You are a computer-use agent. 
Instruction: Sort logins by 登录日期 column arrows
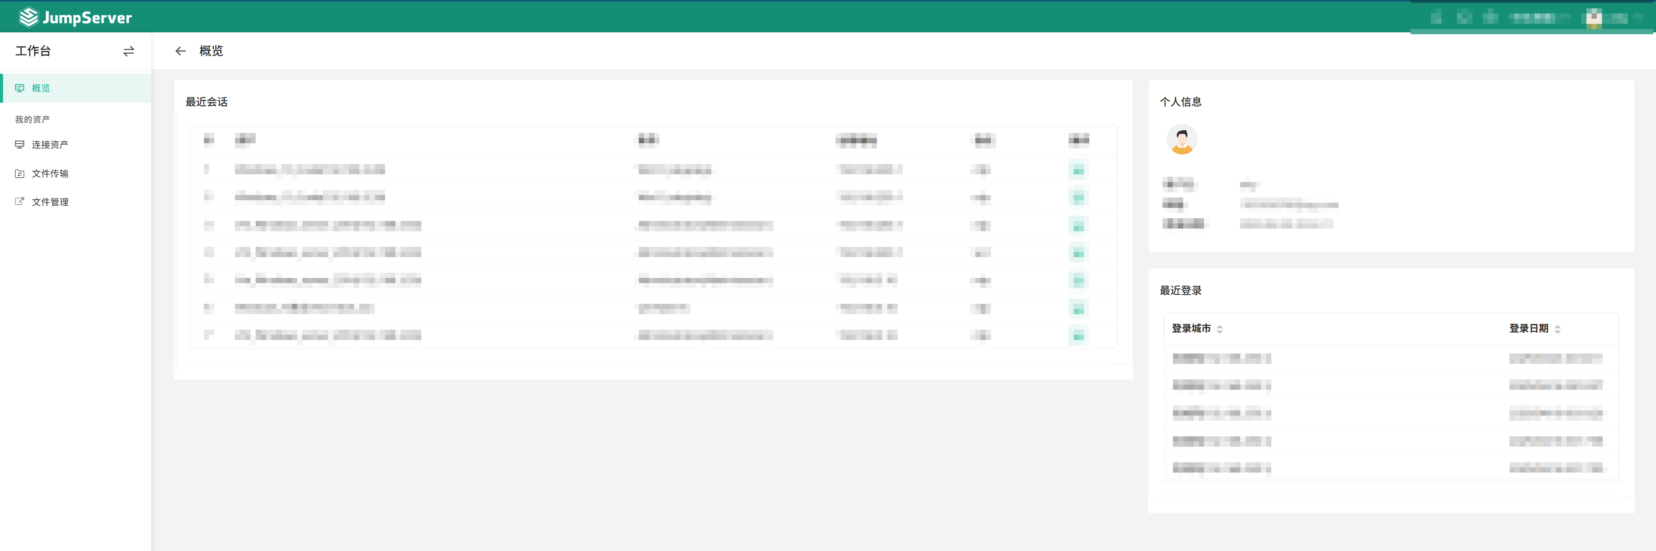[1557, 328]
